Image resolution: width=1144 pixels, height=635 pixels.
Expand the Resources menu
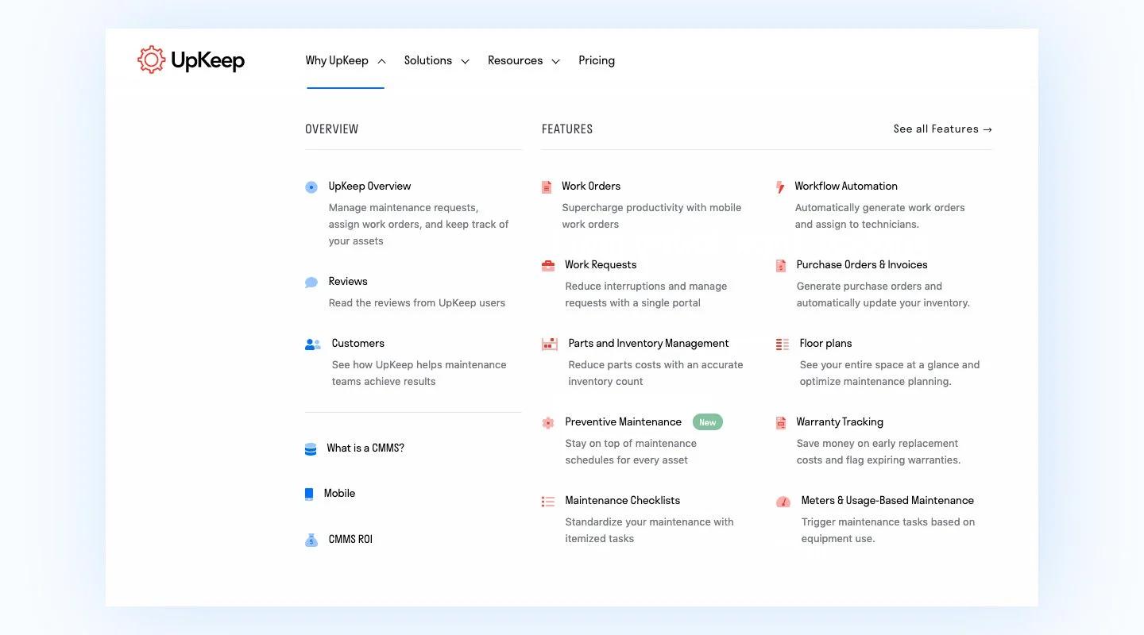point(523,60)
